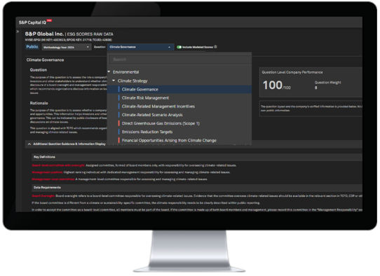380x276 pixels.
Task: Open the Methodology Year dropdown
Action: point(66,47)
